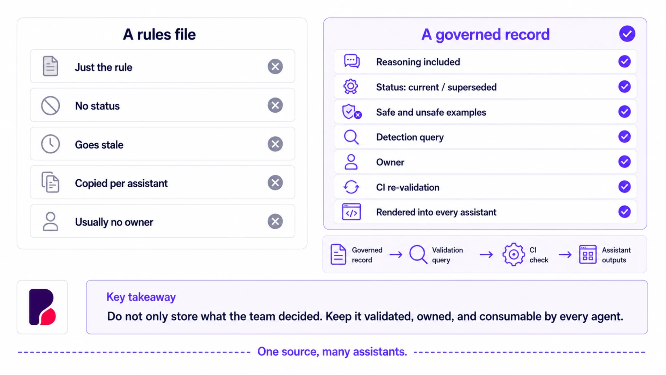Click the shield icon beside Safe and unsafe examples

pos(351,112)
